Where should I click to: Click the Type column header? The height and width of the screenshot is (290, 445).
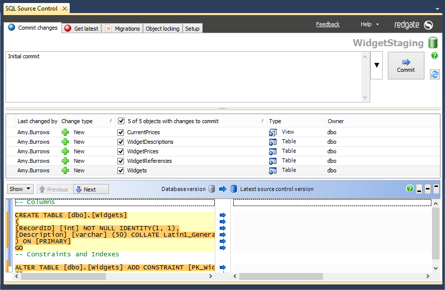[x=296, y=121]
